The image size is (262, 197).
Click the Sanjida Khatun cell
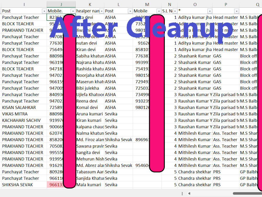90,178
